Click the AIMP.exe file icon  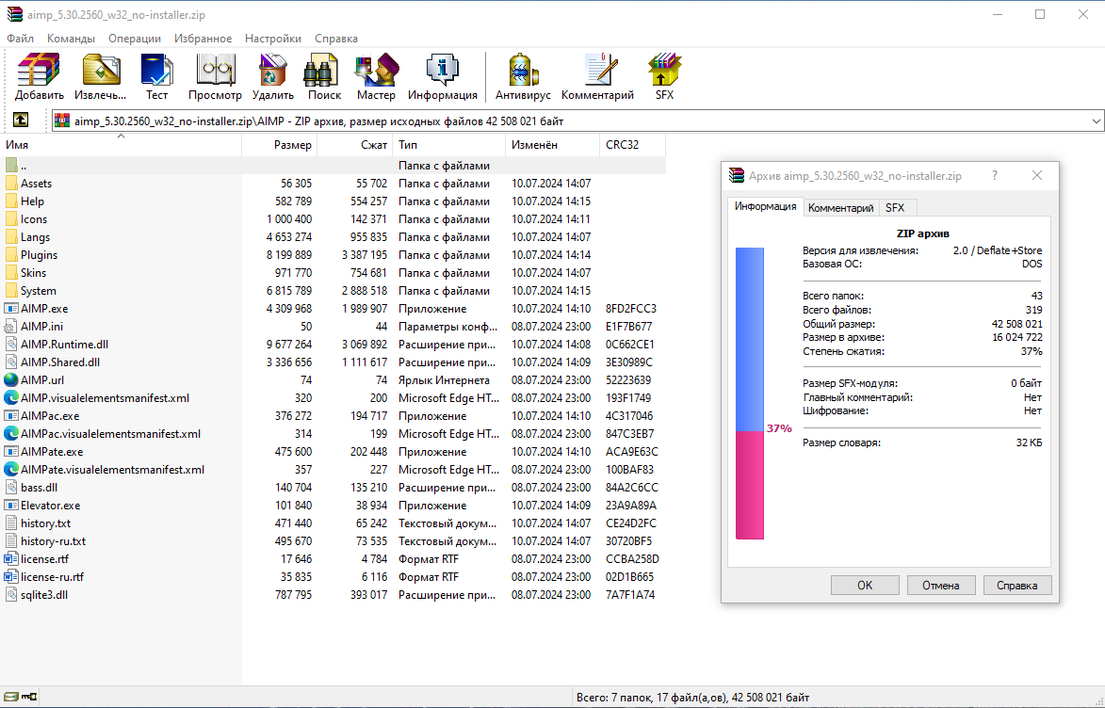[x=11, y=309]
